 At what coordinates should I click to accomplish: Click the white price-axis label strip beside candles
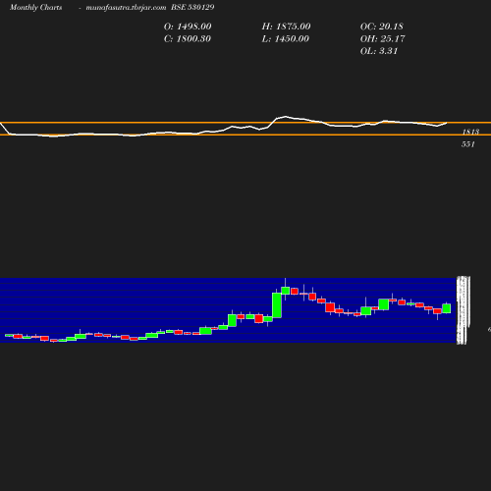[464, 310]
